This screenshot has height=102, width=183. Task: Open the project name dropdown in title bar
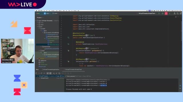48,13
